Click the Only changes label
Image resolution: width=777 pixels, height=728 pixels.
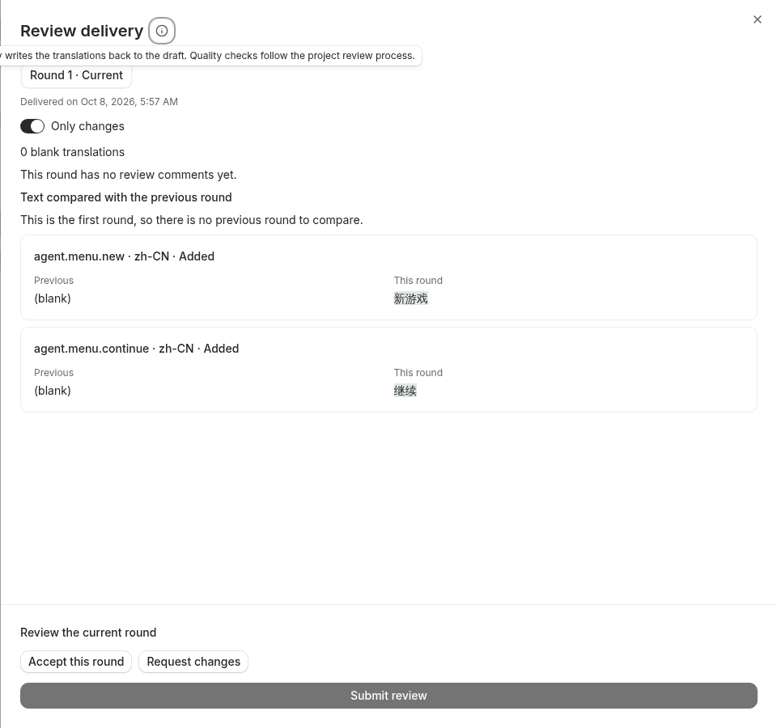[87, 126]
